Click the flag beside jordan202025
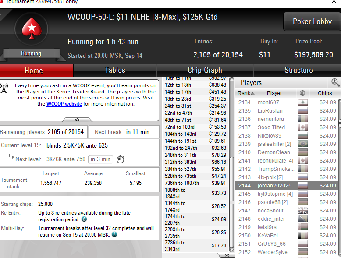341x258 pixels. click(x=303, y=185)
